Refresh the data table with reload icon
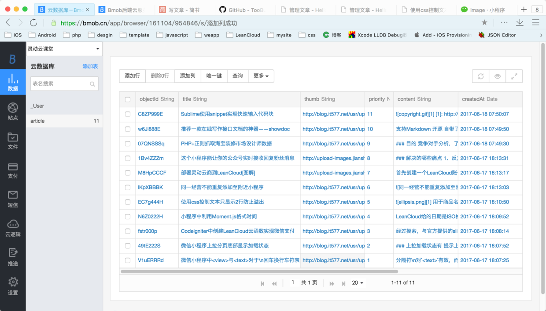 coord(480,76)
